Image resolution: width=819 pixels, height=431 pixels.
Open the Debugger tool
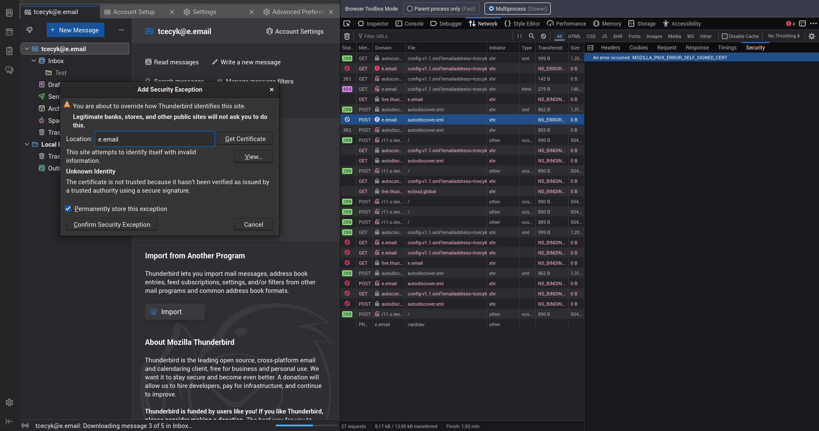[x=446, y=23]
